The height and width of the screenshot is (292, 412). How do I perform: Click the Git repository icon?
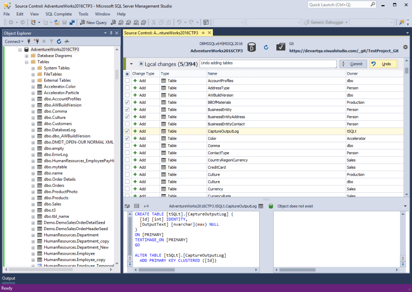pyautogui.click(x=281, y=47)
